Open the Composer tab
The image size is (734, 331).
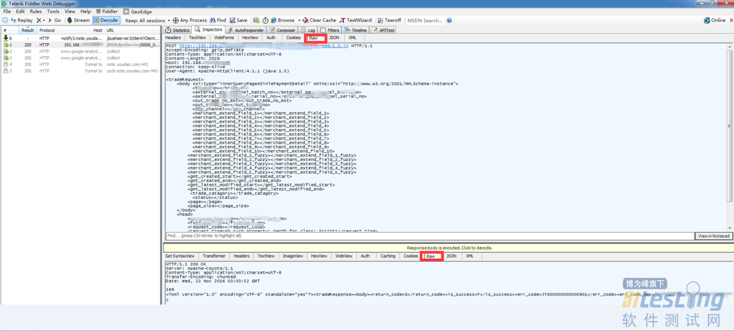point(282,30)
